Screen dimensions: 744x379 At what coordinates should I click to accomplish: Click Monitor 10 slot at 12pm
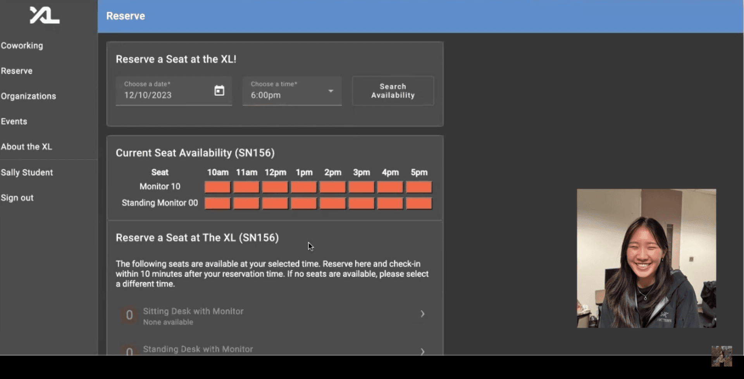[x=275, y=187]
